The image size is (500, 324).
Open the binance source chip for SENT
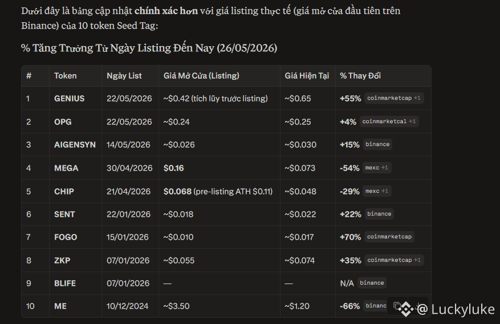click(379, 214)
